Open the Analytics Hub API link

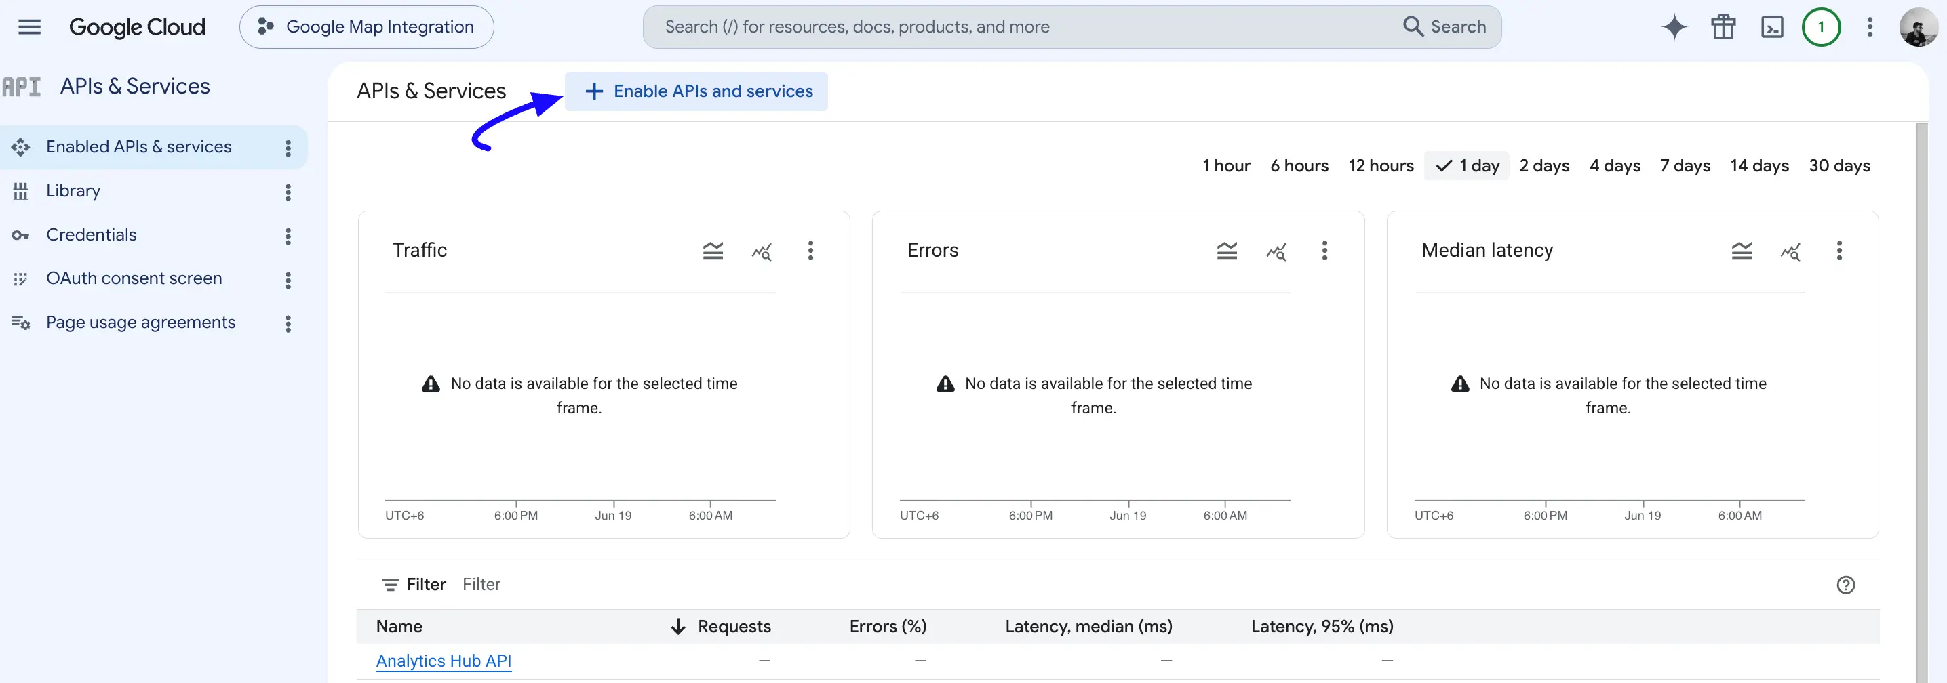click(444, 661)
